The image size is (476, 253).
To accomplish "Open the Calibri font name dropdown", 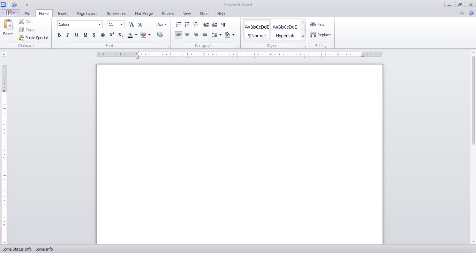I will coord(99,24).
